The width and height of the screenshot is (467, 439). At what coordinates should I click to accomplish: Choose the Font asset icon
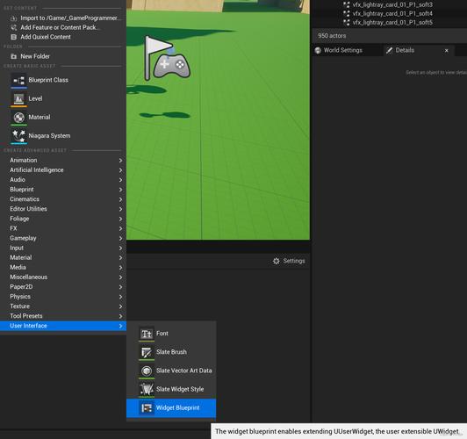tap(147, 334)
